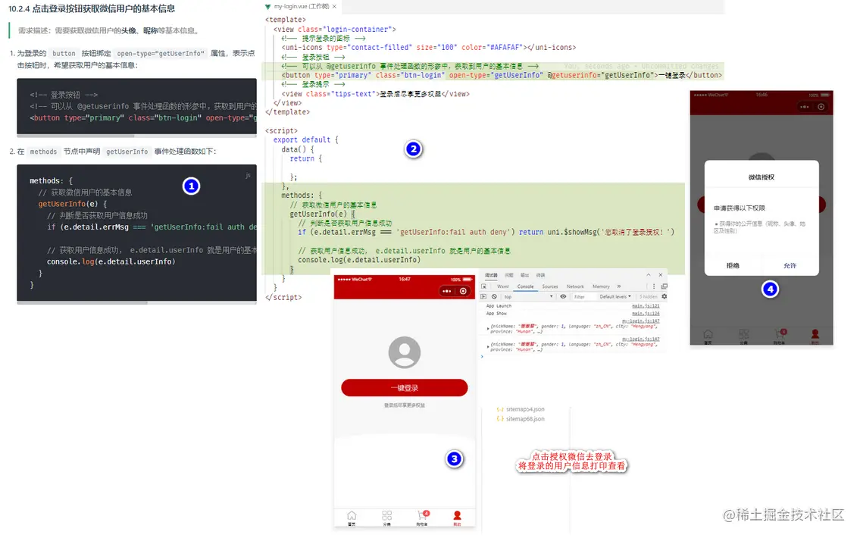Click the console Filter input field
This screenshot has height=538, width=860.
coord(585,297)
